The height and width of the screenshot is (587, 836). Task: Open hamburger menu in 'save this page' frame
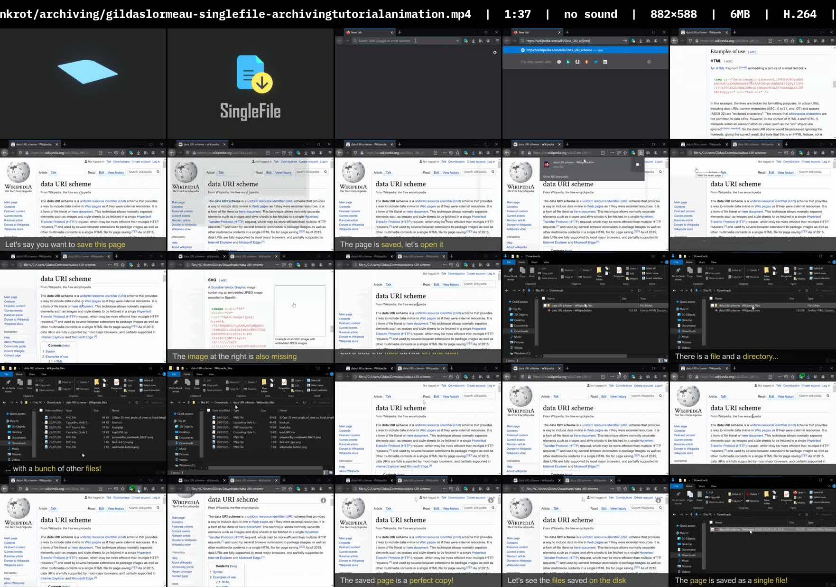(x=162, y=153)
